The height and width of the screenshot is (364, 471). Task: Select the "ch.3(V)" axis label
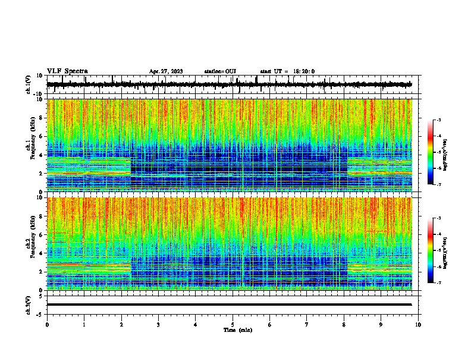click(x=29, y=306)
